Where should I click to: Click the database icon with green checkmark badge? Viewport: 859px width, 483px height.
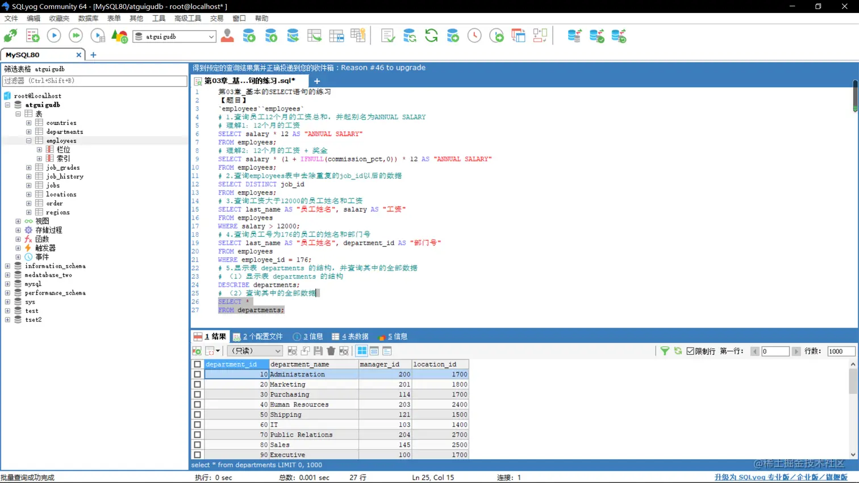[x=597, y=36]
